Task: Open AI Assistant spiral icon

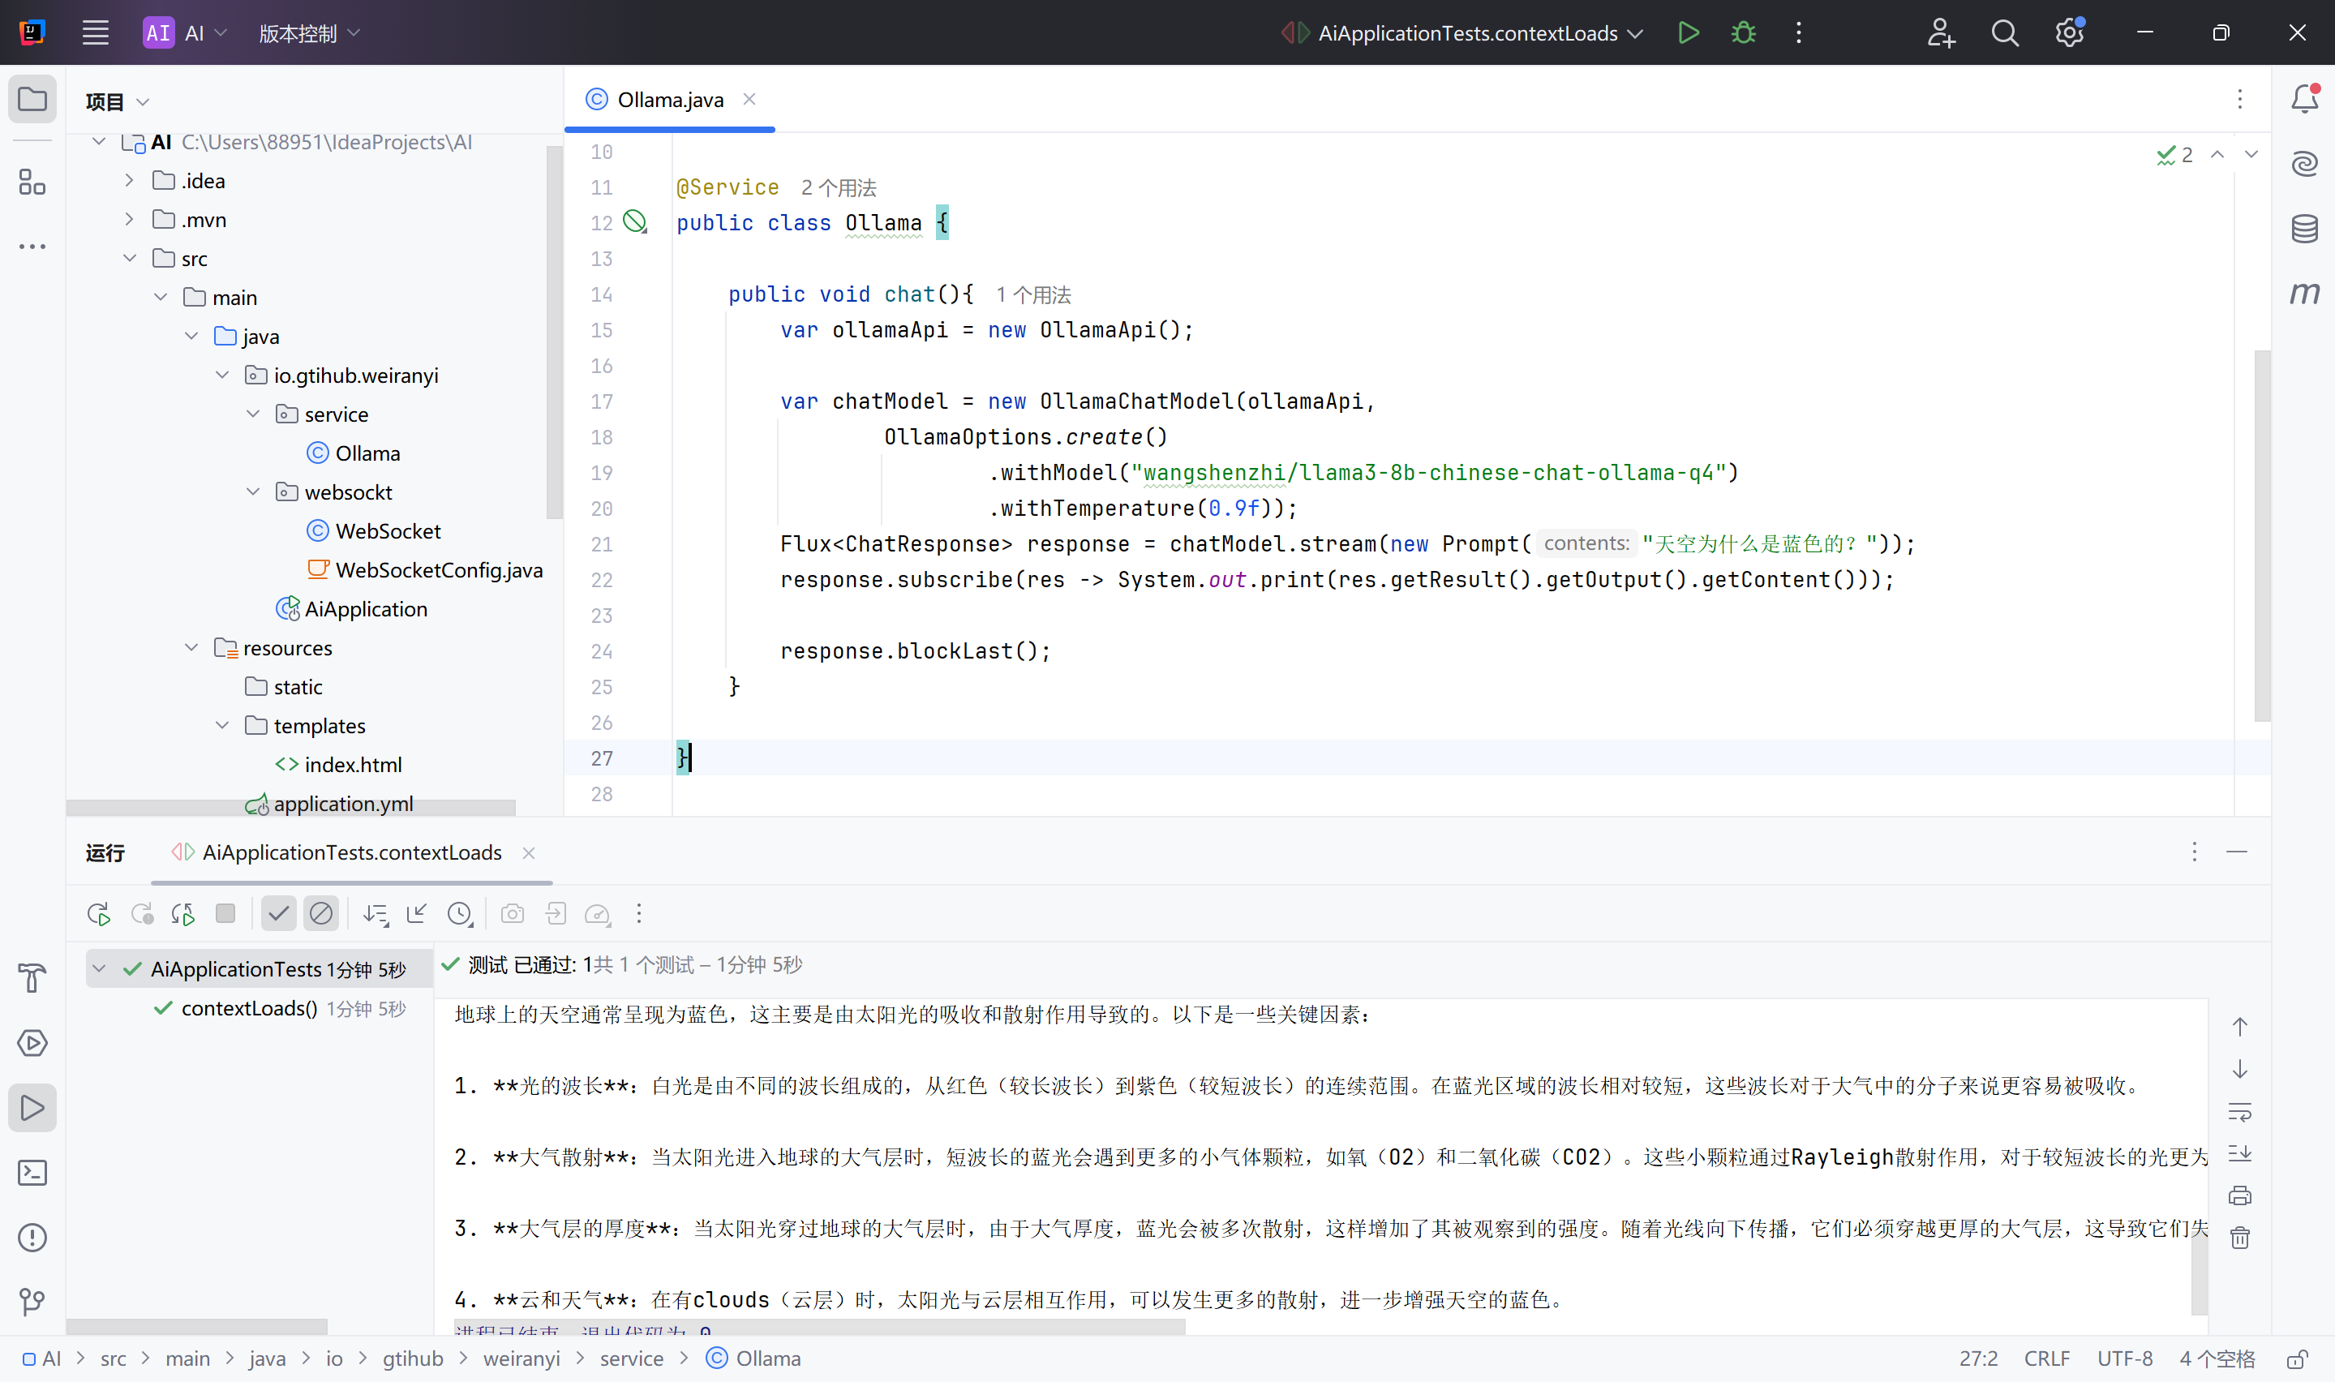Action: (x=2304, y=164)
